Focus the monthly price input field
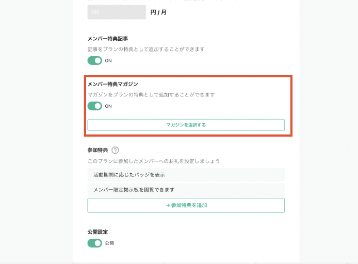358x264 pixels. (117, 12)
